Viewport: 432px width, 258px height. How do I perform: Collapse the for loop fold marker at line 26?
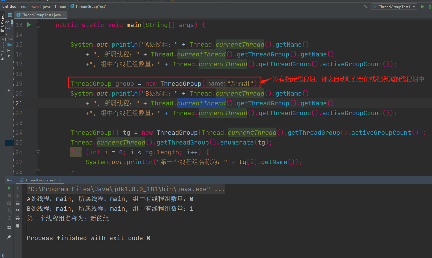tap(38, 152)
